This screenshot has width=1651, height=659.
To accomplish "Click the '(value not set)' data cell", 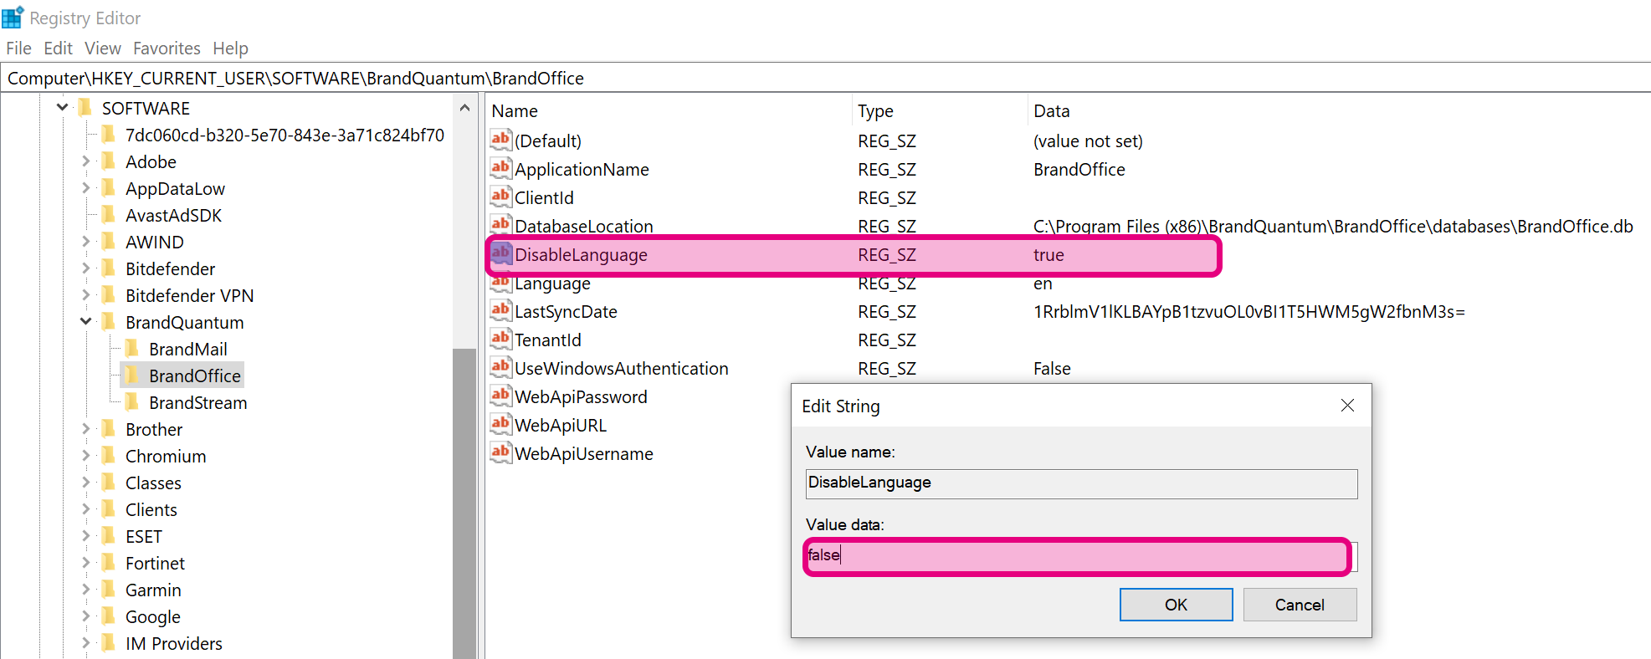I will coord(1088,141).
